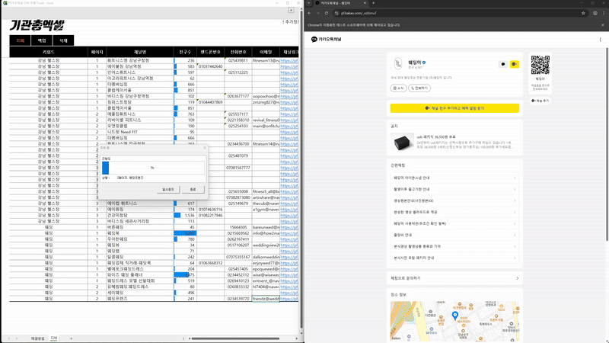Click the progress bar in the dialog
The width and height of the screenshot is (609, 343).
153,168
